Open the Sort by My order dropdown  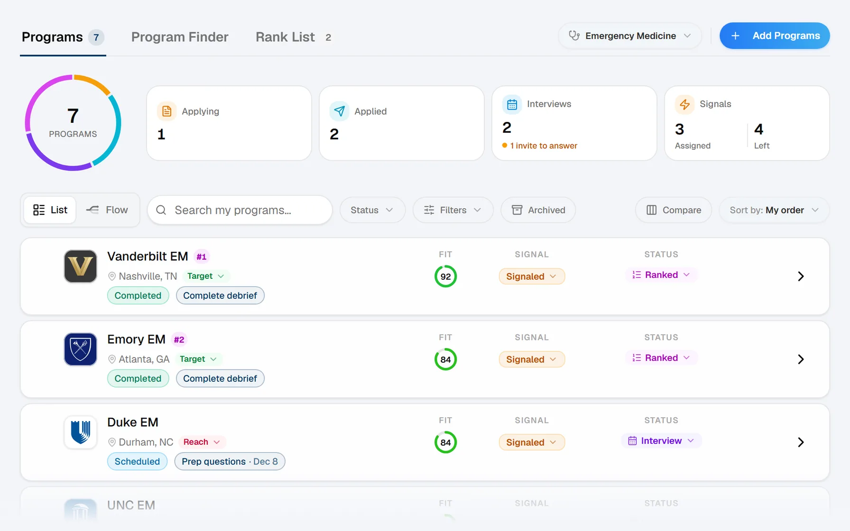tap(774, 210)
